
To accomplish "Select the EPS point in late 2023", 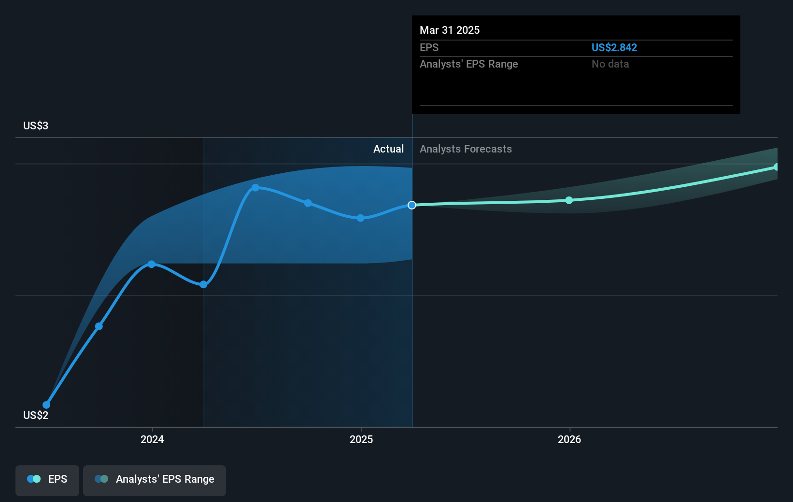I will pyautogui.click(x=99, y=326).
